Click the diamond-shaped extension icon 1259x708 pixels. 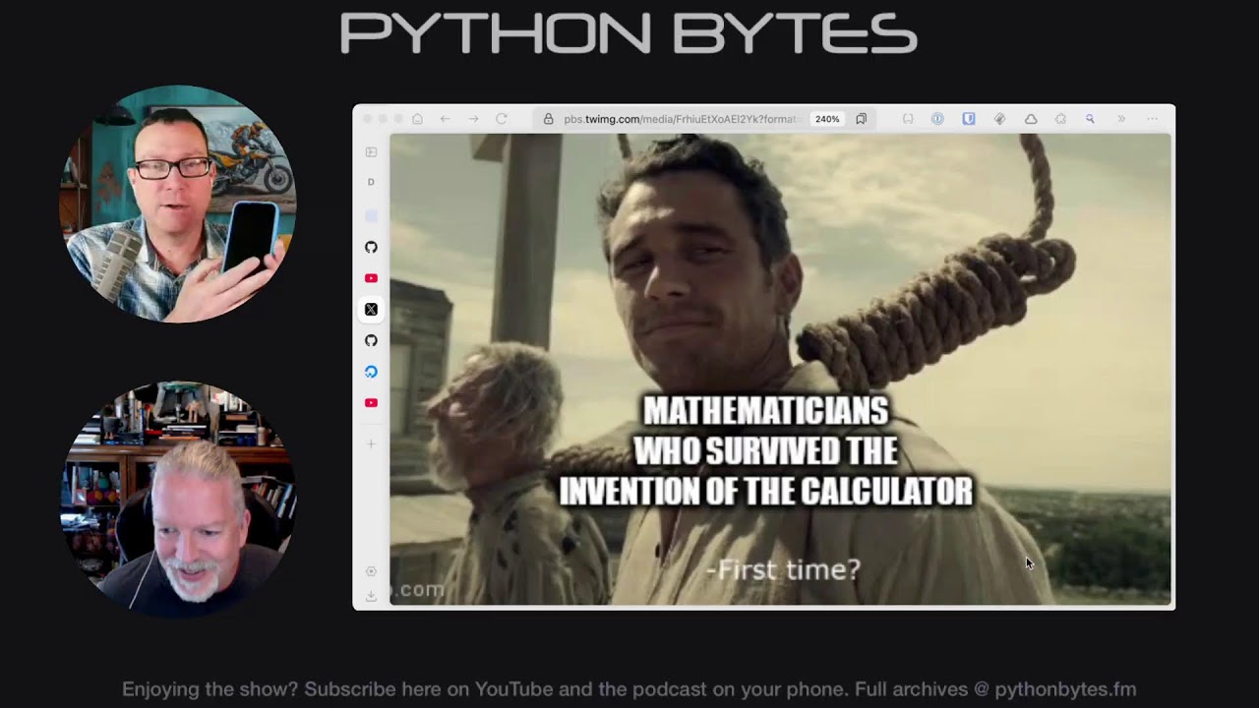(999, 119)
